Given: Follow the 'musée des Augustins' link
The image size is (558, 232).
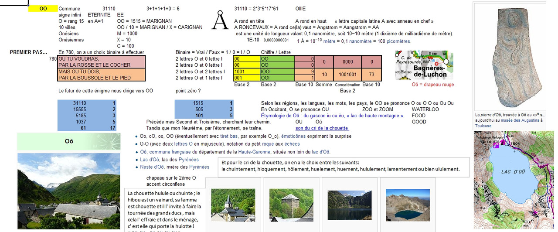Looking at the screenshot, I should (x=520, y=120).
